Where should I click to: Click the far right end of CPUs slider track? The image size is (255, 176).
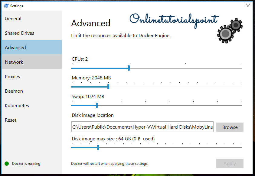[241, 68]
